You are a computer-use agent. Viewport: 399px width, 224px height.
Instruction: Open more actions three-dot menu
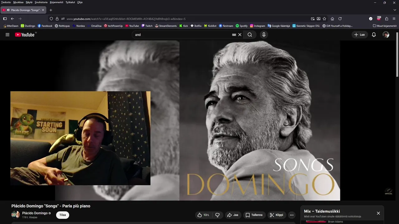click(292, 215)
